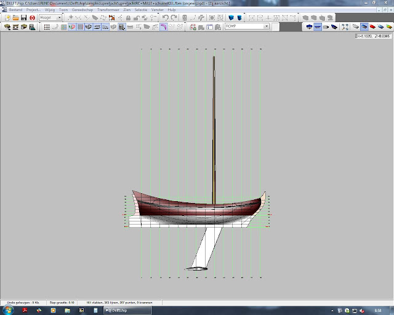This screenshot has height=315, width=394.
Task: Open the calculator hydrostatics icon
Action: click(x=32, y=27)
